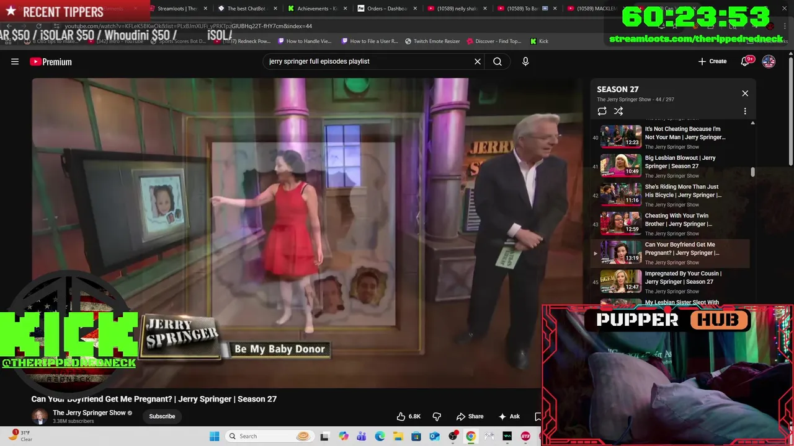Open Twitch Emote Resizer bookmark
The width and height of the screenshot is (794, 446).
432,41
